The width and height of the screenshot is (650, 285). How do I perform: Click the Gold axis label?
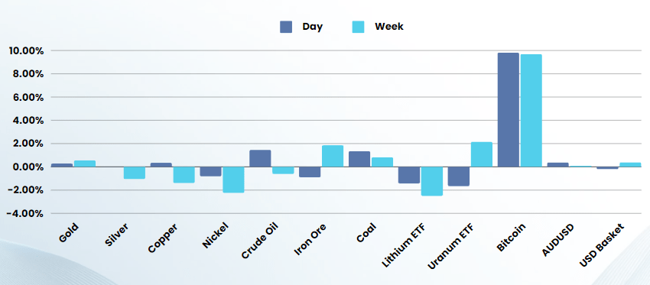[x=69, y=233]
